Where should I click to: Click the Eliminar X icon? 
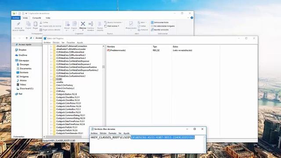click(83, 24)
